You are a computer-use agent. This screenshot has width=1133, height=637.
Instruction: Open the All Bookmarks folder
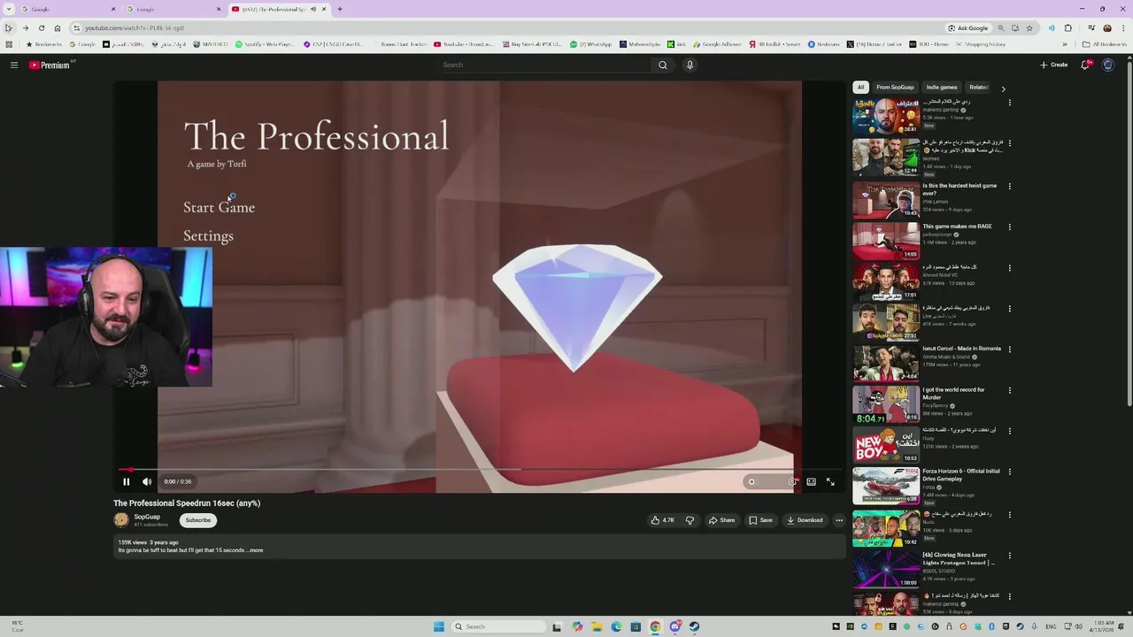1104,44
